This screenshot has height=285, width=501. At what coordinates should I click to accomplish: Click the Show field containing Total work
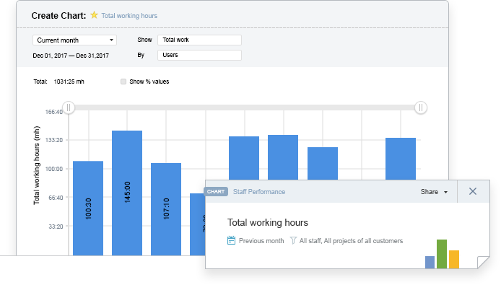tap(199, 40)
